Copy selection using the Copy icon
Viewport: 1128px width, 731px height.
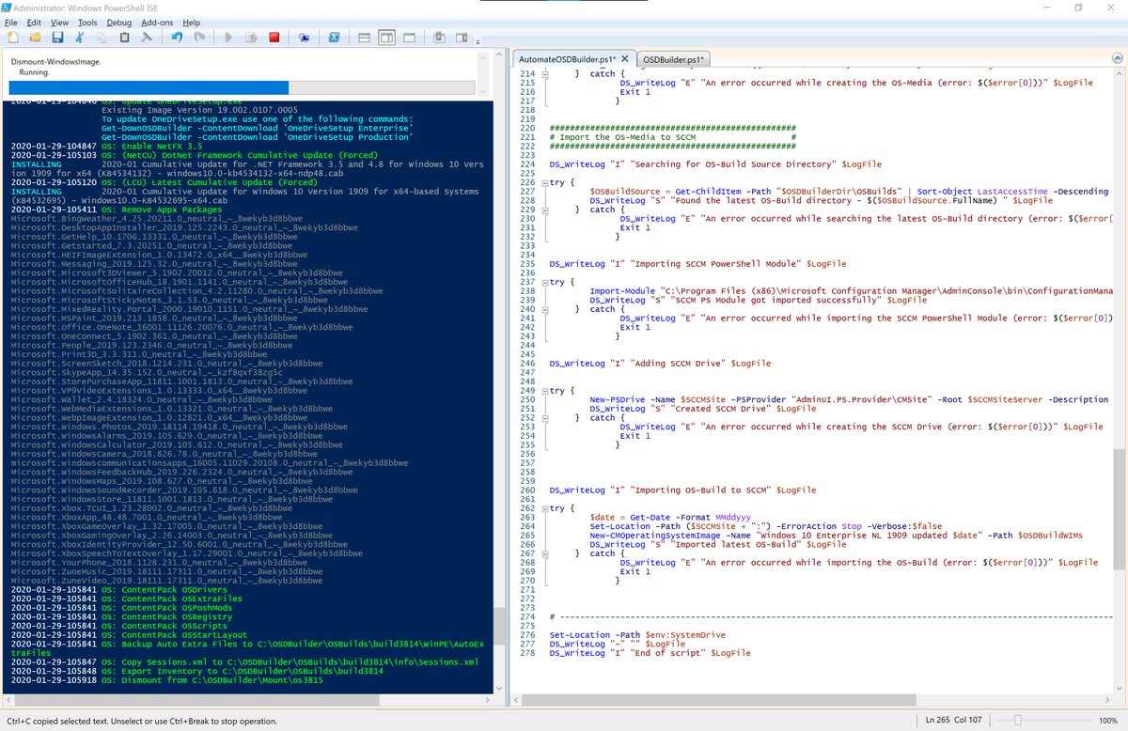(x=102, y=38)
